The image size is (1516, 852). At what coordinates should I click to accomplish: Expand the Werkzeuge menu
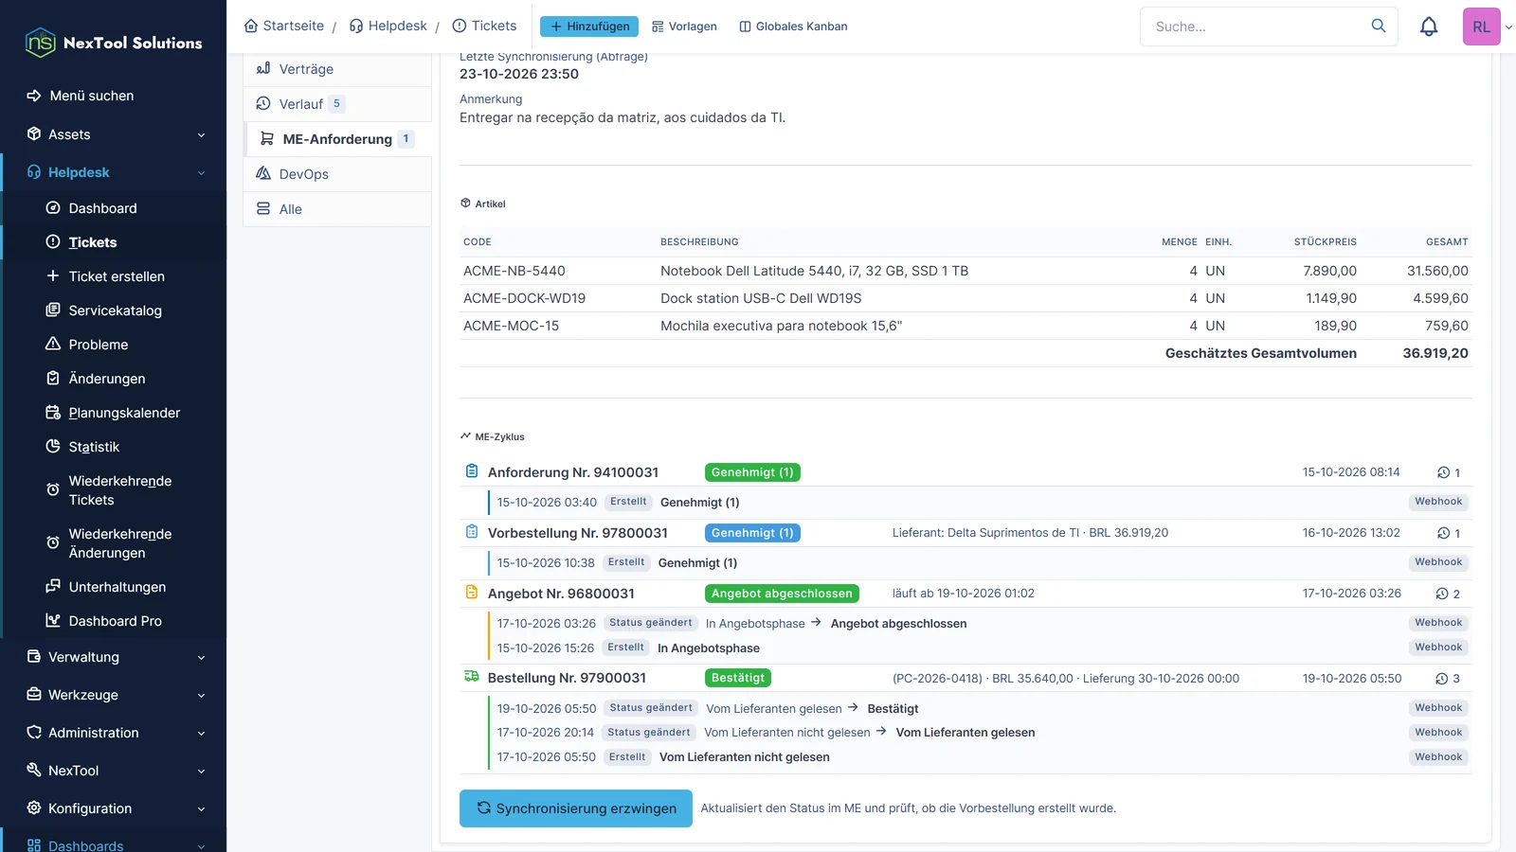pos(114,695)
